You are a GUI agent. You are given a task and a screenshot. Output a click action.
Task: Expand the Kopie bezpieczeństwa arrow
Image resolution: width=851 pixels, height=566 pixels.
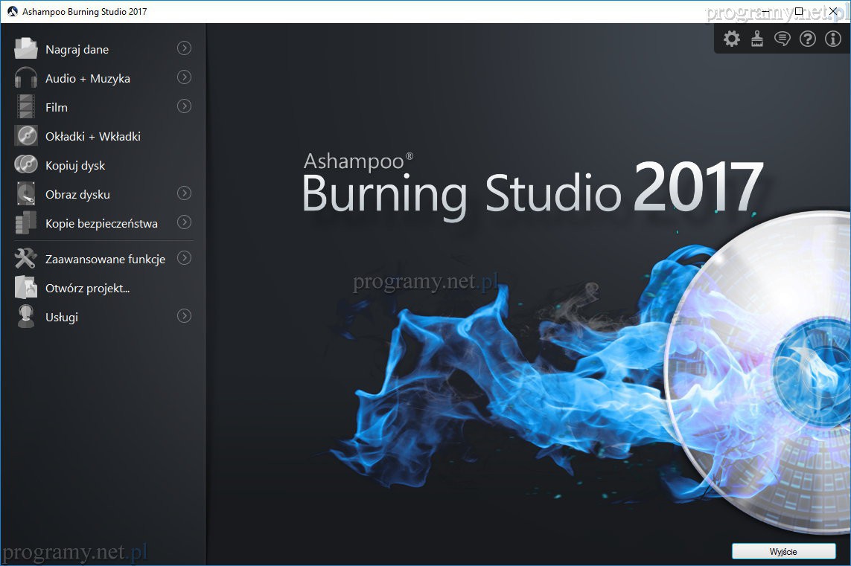(x=184, y=222)
